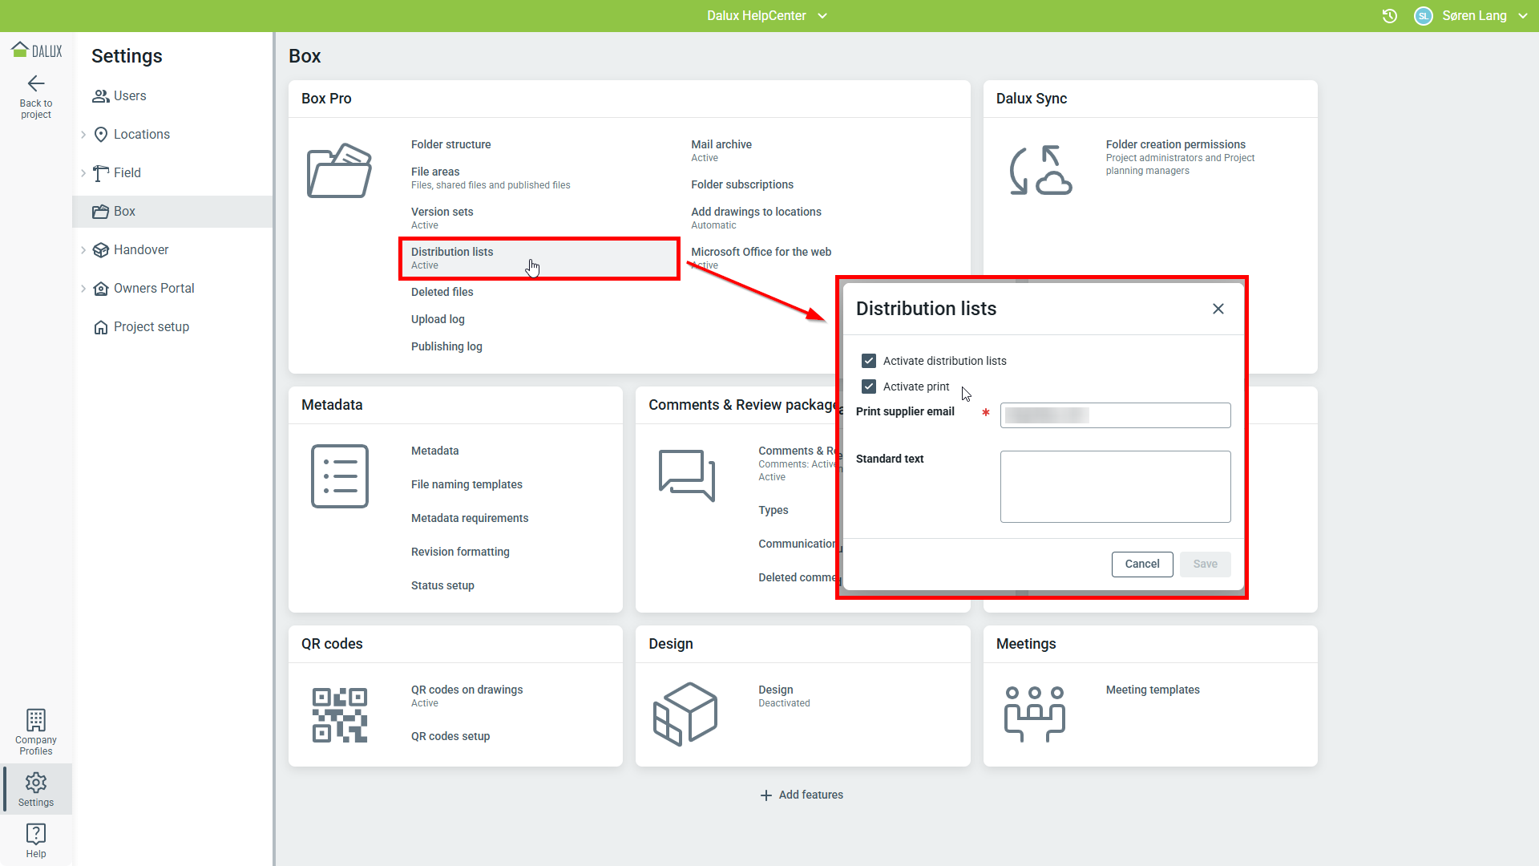Screen dimensions: 1539x866
Task: Uncheck Activate distribution lists checkbox
Action: (x=869, y=361)
